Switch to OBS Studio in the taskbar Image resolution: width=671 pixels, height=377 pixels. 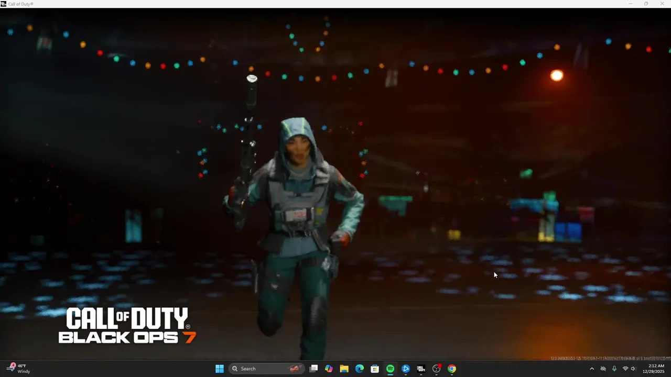[437, 369]
